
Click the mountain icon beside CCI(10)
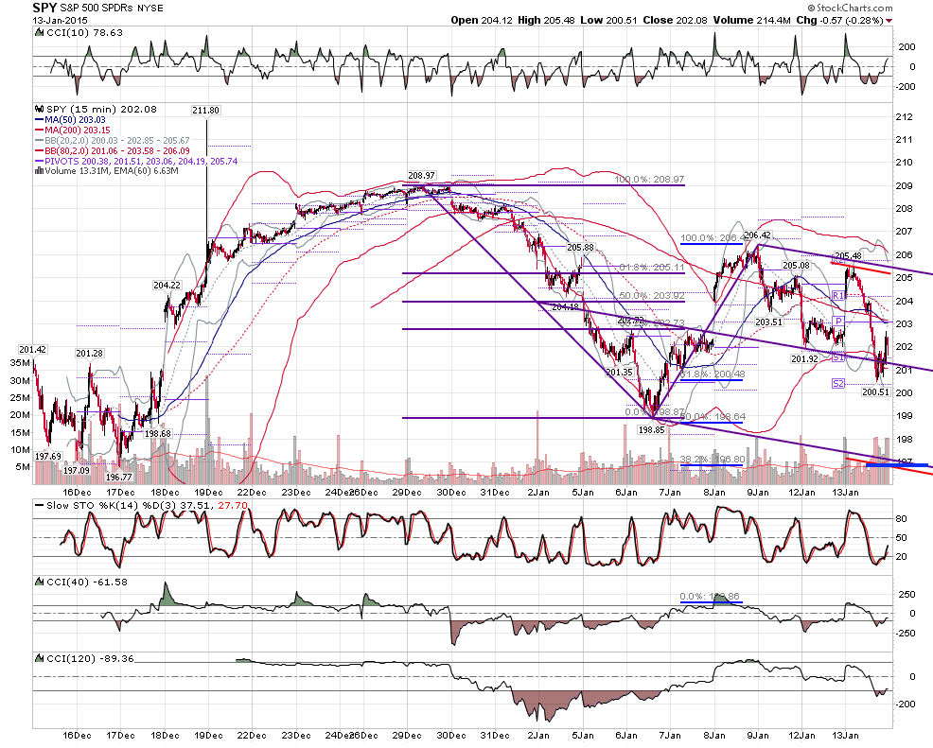(x=40, y=33)
